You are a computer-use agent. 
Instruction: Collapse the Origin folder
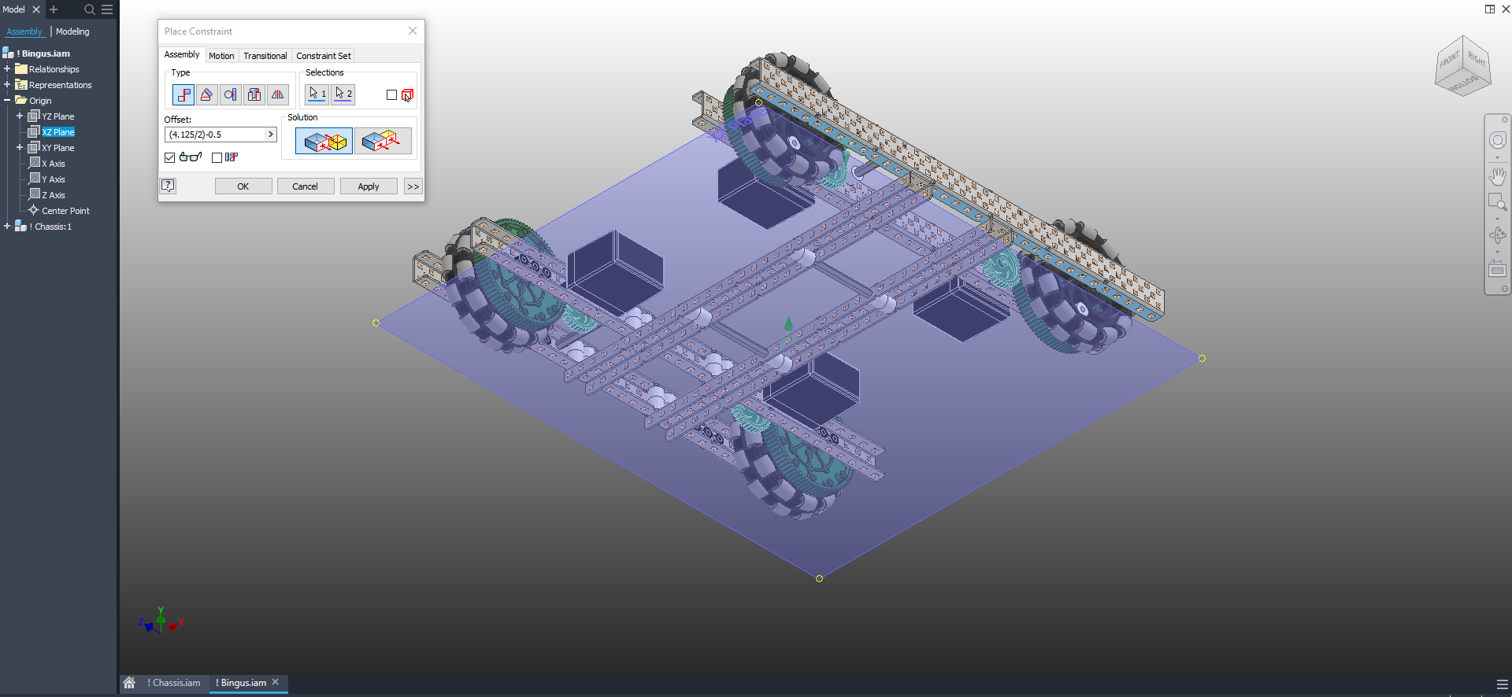7,101
